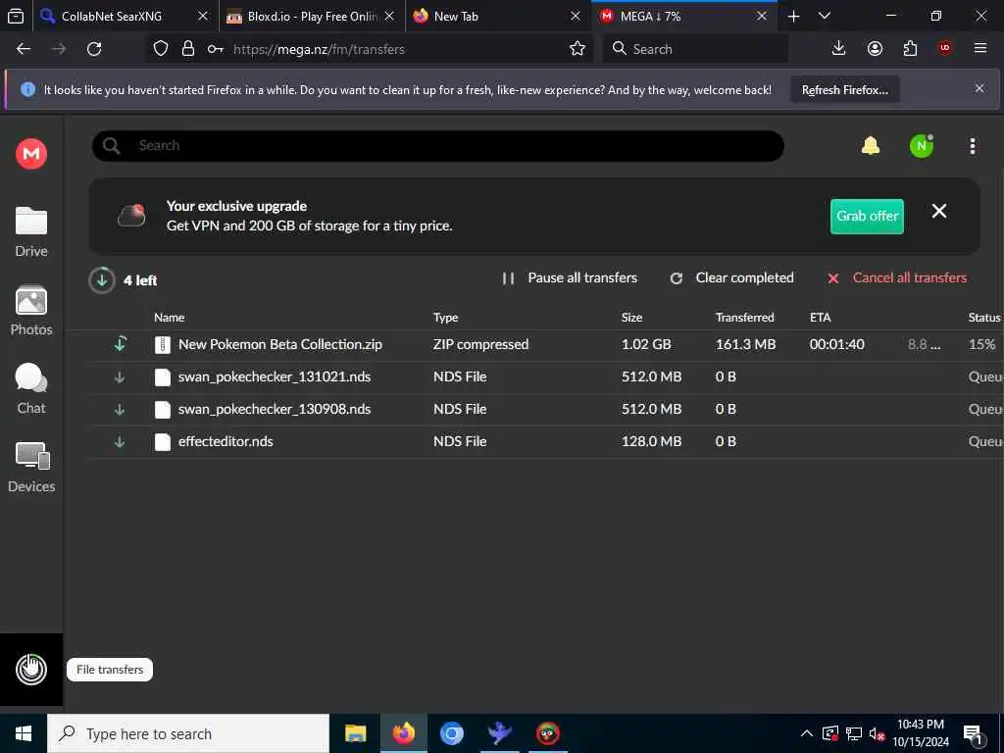Screen dimensions: 1004x753
Task: Click Pause all transfers
Action: click(x=570, y=277)
